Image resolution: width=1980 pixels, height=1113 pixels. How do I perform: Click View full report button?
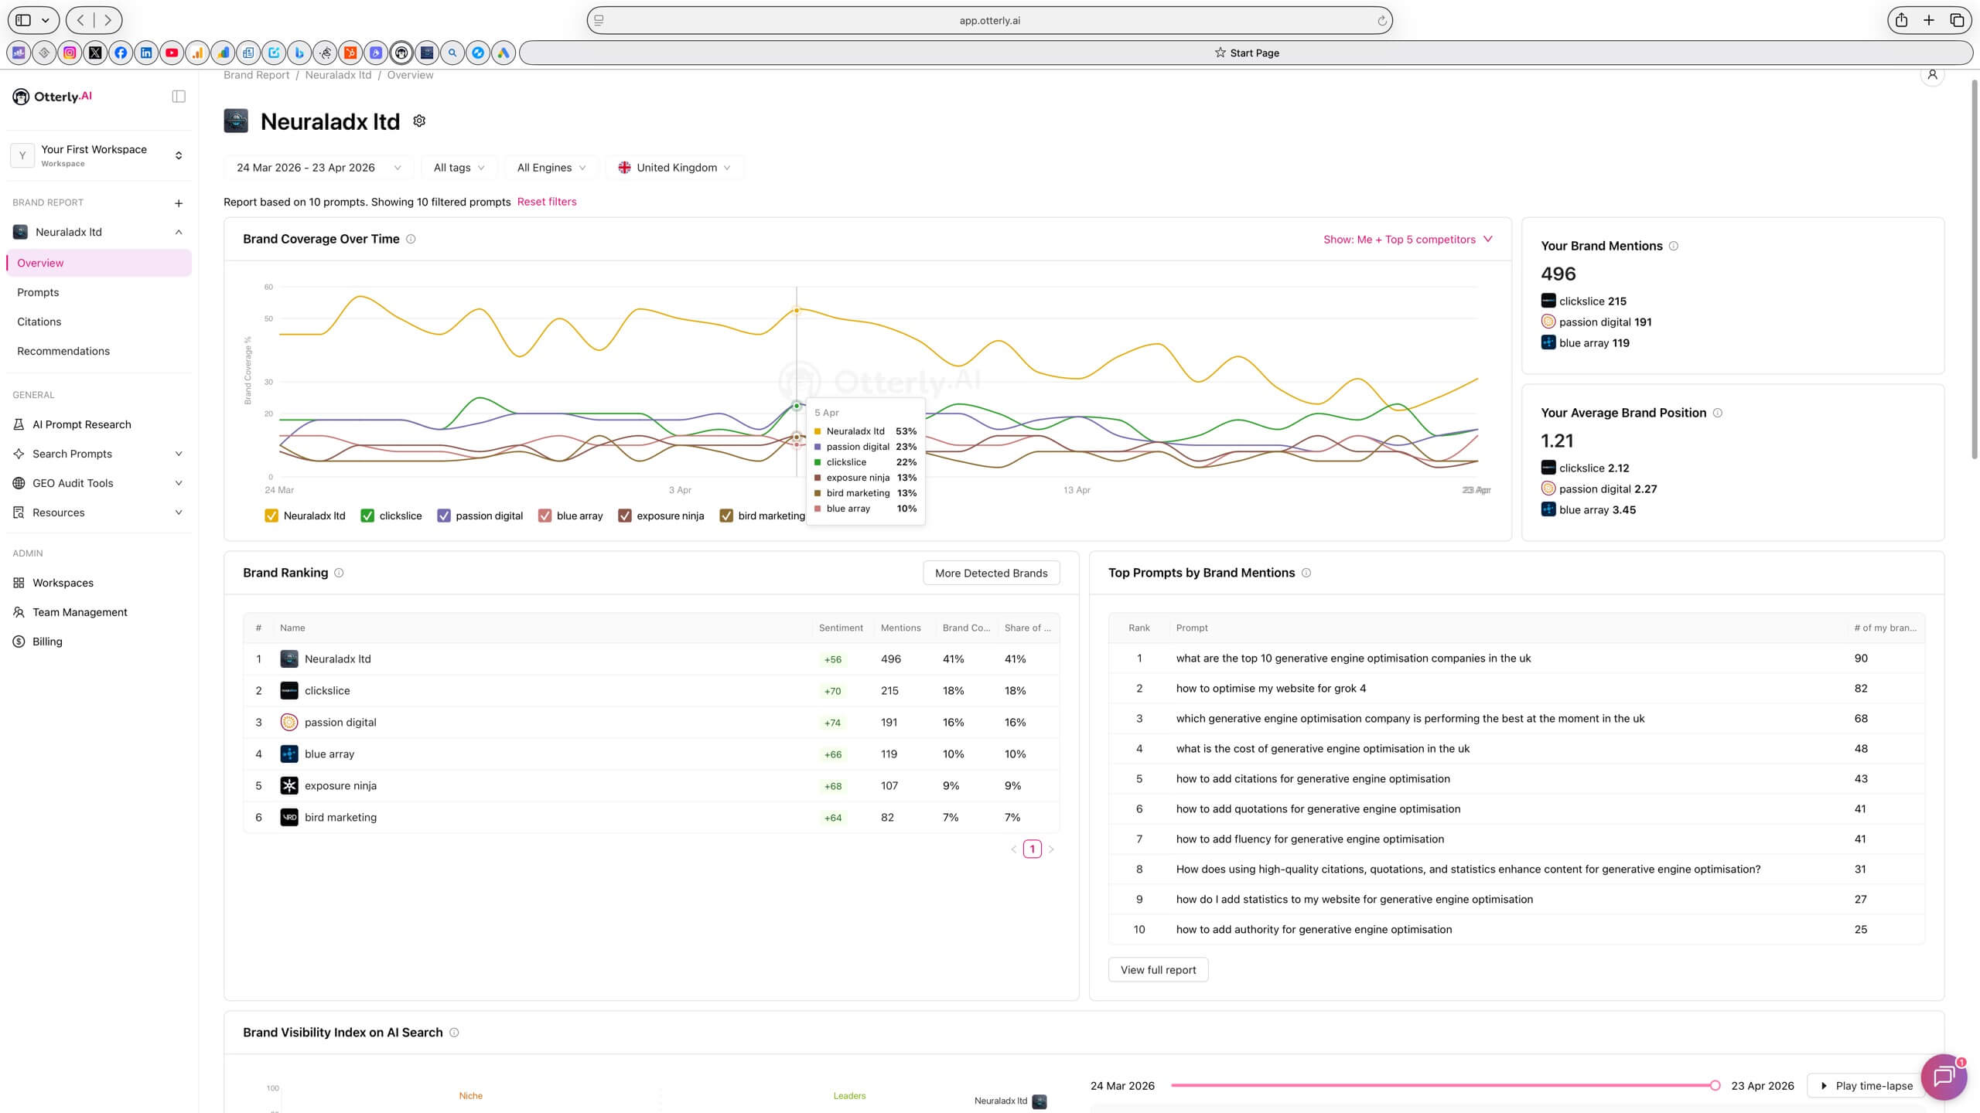click(1158, 969)
